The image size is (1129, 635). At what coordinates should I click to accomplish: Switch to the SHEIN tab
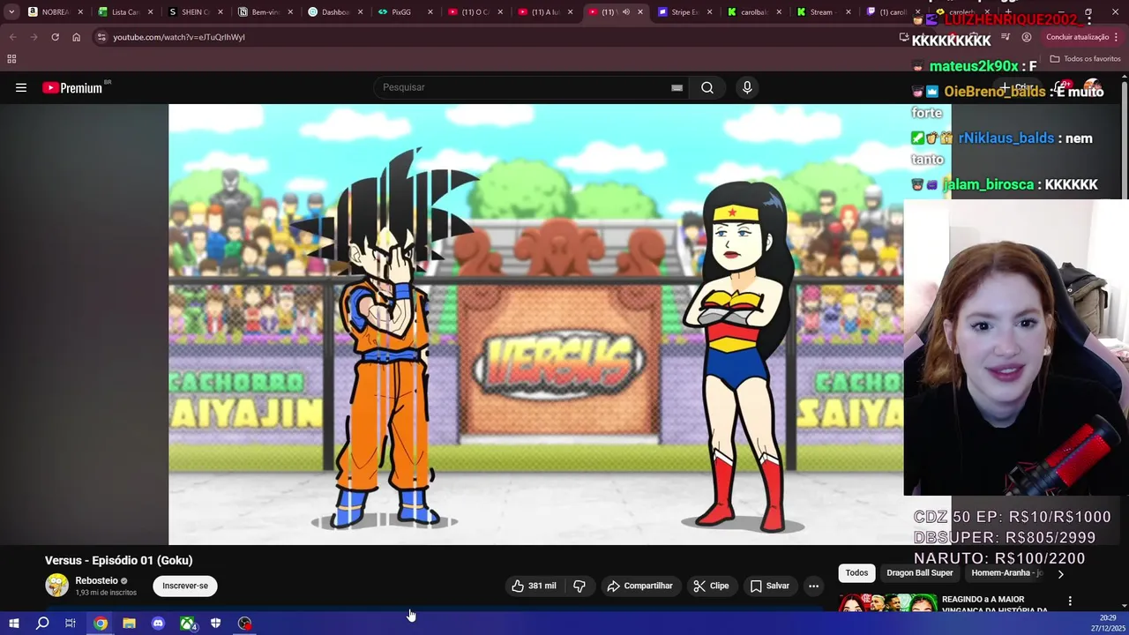pyautogui.click(x=194, y=12)
